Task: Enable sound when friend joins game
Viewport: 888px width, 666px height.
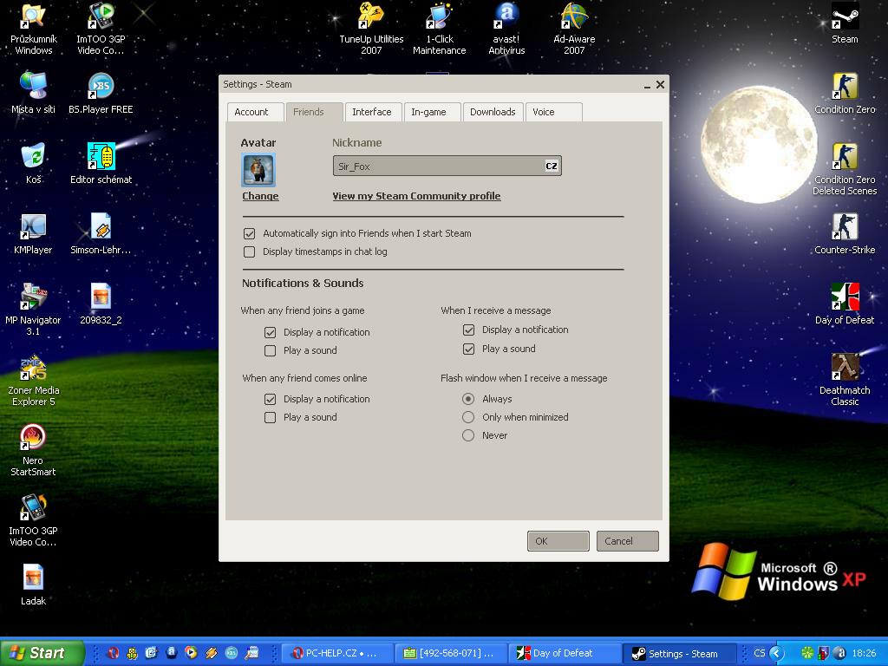Action: click(x=271, y=350)
